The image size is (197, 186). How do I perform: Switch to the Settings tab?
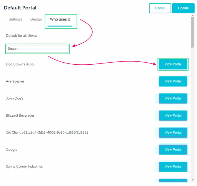pos(15,19)
